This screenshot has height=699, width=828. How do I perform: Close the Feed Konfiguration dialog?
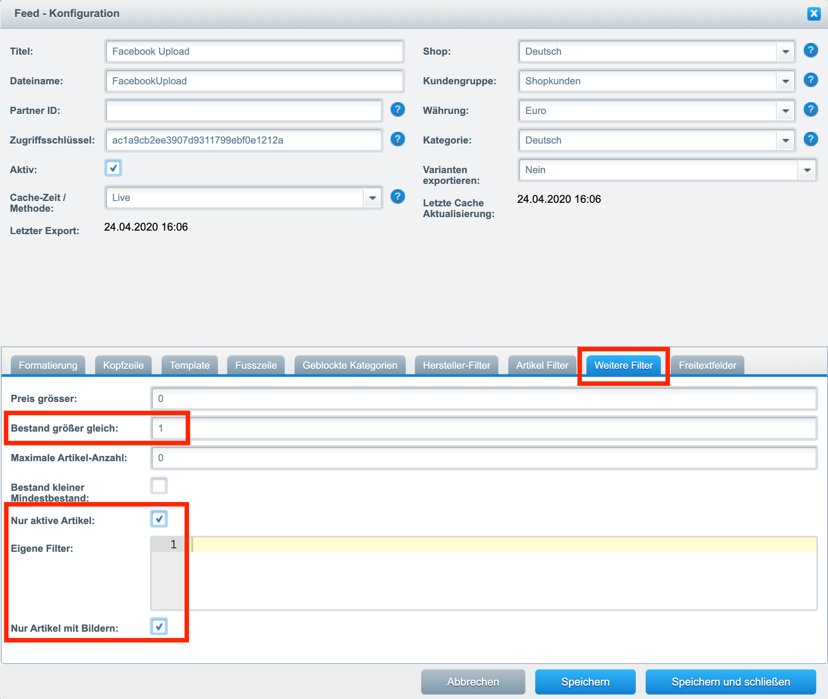(814, 13)
